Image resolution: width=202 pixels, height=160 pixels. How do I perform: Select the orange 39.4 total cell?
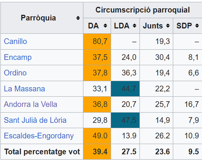[x=97, y=152]
